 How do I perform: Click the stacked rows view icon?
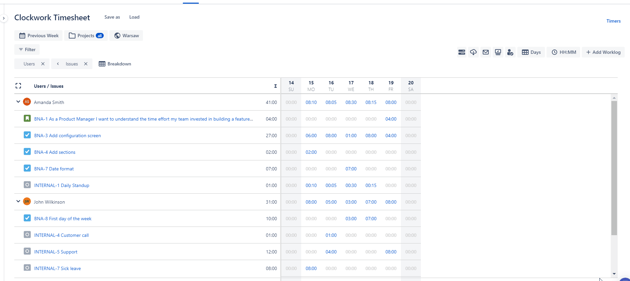point(461,52)
